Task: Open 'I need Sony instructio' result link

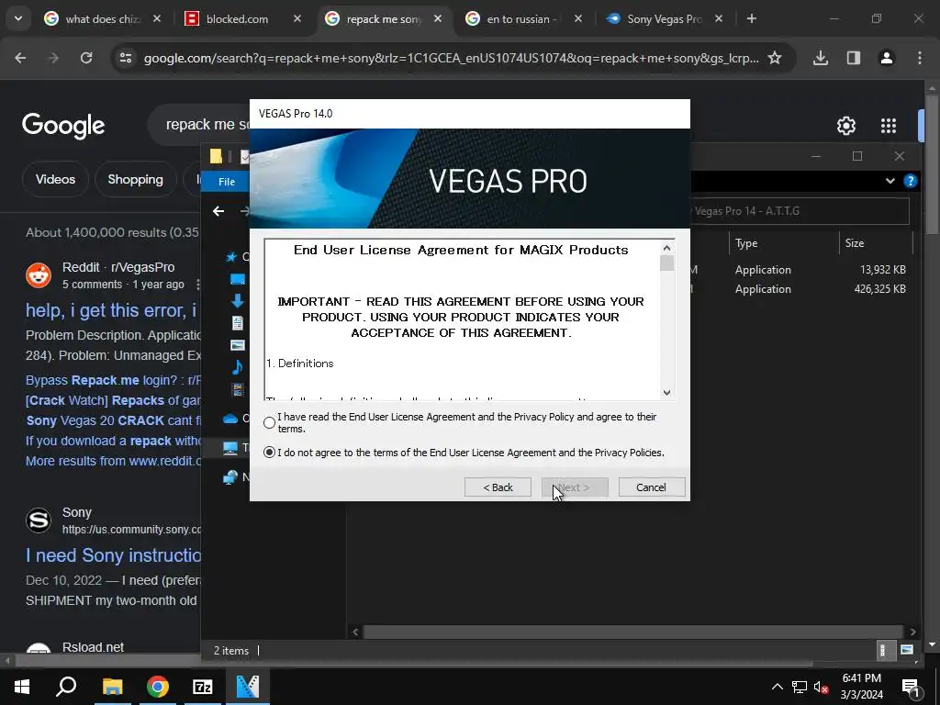Action: coord(113,555)
